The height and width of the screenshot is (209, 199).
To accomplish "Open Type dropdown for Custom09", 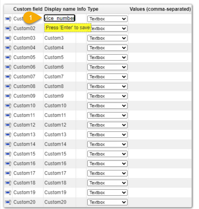I will pos(107,96).
